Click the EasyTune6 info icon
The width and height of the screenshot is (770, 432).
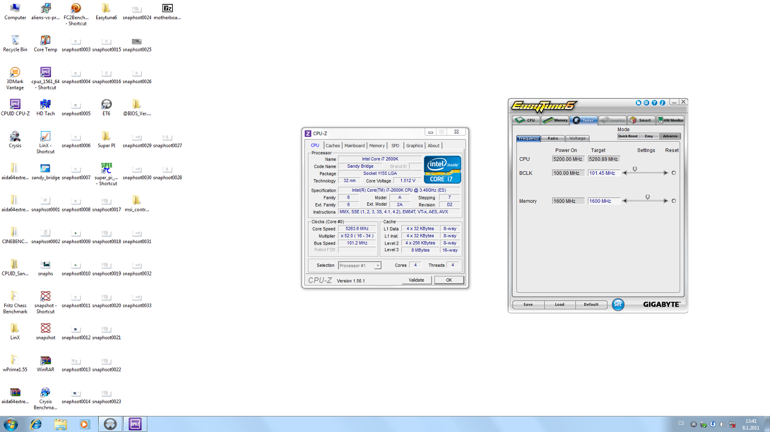663,103
